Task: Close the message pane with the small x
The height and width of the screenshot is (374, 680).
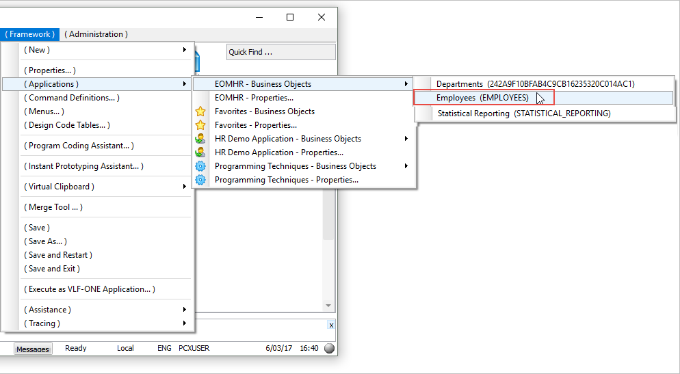Action: (331, 325)
